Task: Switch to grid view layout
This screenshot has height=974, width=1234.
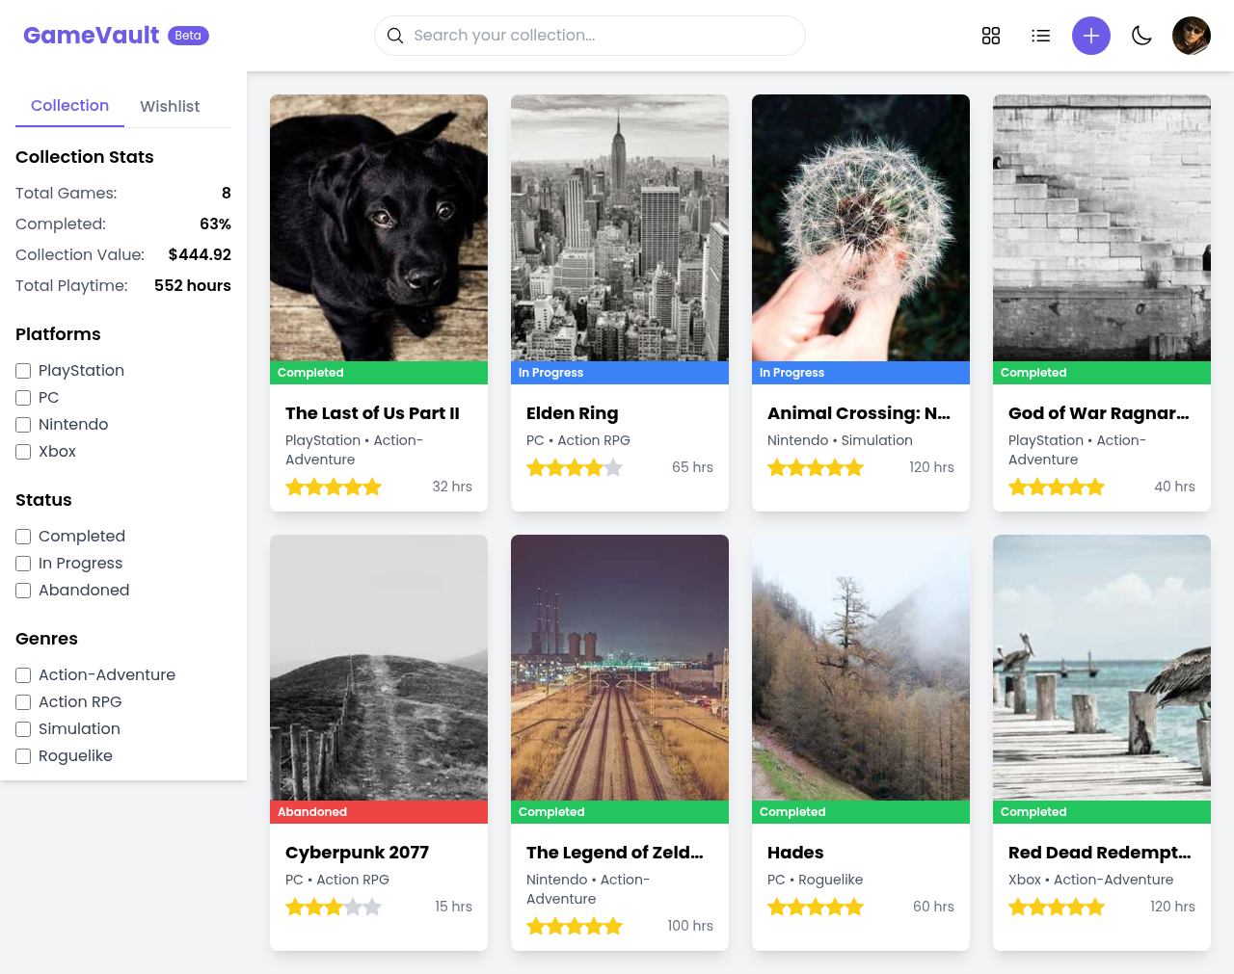Action: tap(991, 35)
